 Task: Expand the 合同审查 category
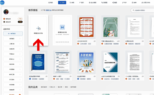[x=13, y=85]
